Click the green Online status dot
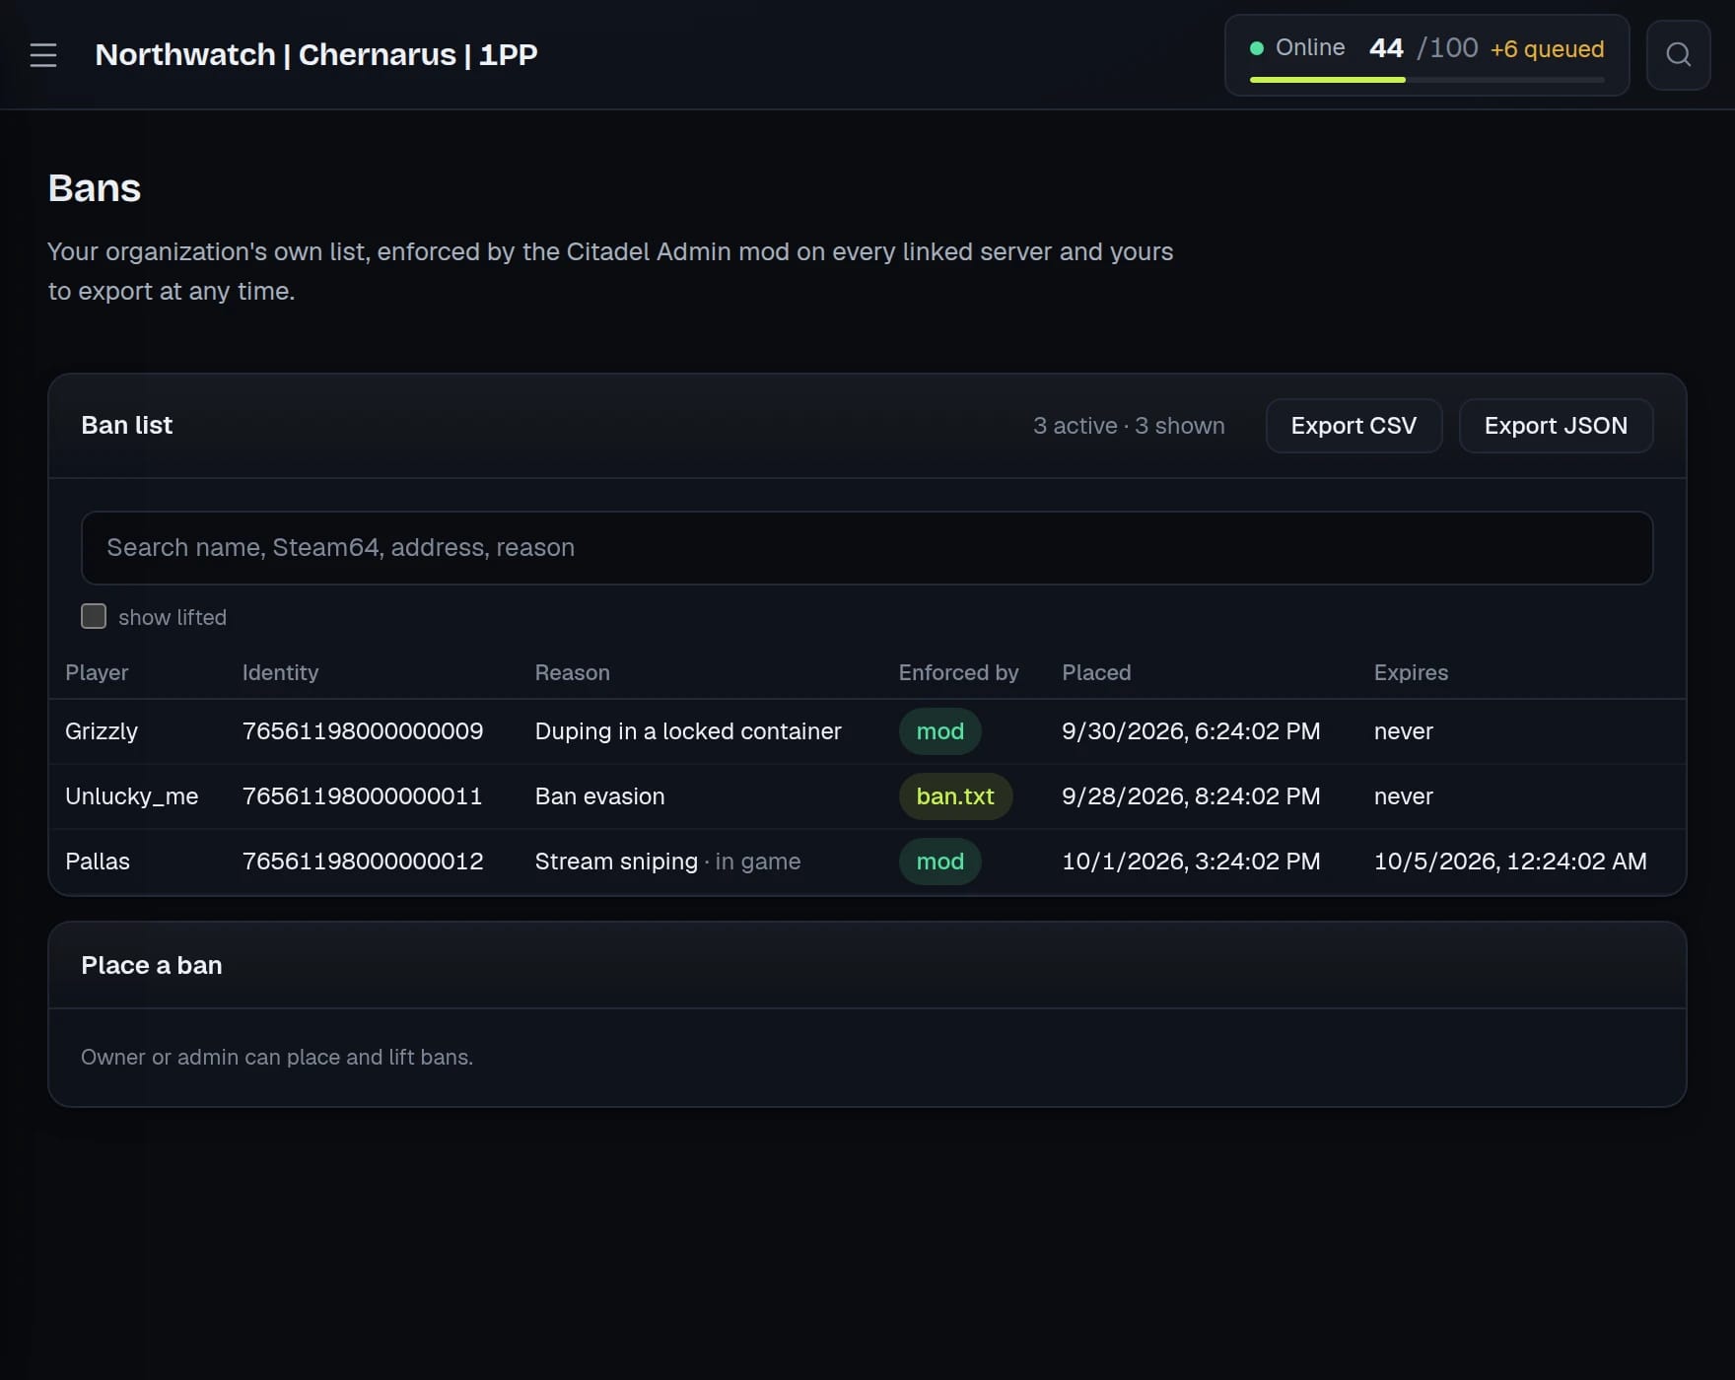This screenshot has width=1735, height=1380. [1256, 48]
